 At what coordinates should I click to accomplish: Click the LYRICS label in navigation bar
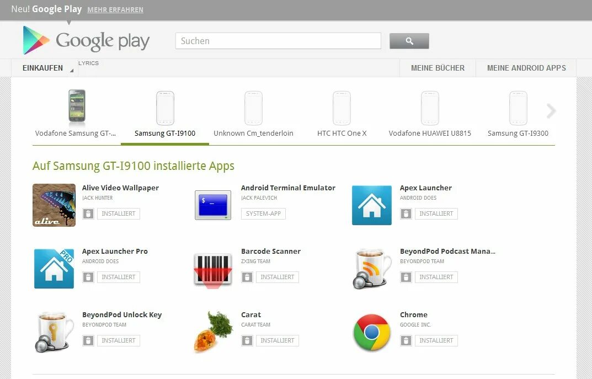coord(88,63)
